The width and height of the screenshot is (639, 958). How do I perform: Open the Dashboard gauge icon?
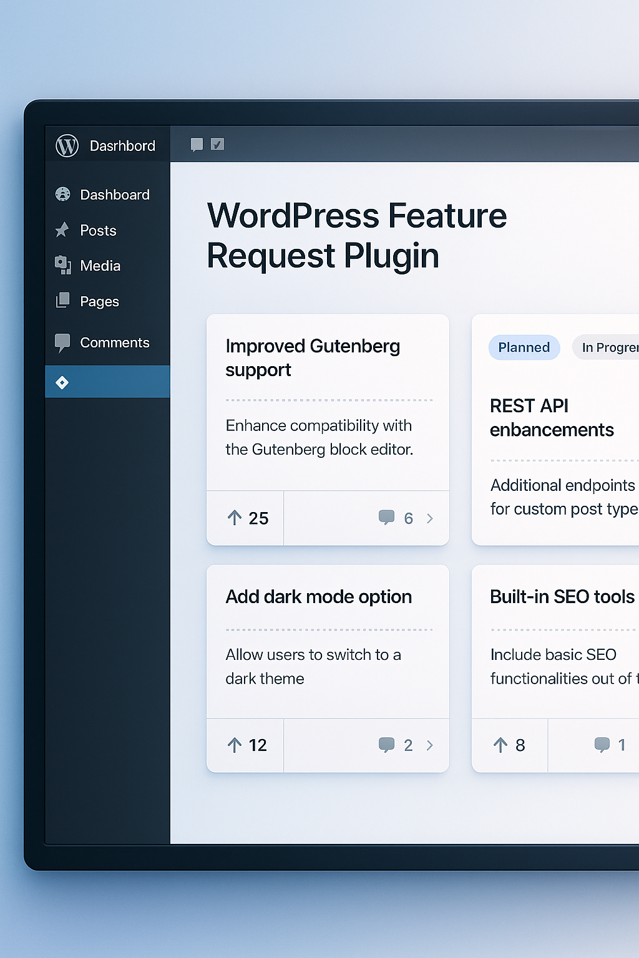62,195
